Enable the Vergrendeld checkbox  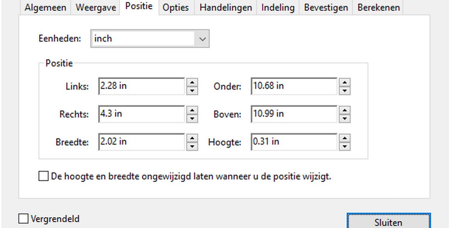(x=24, y=219)
